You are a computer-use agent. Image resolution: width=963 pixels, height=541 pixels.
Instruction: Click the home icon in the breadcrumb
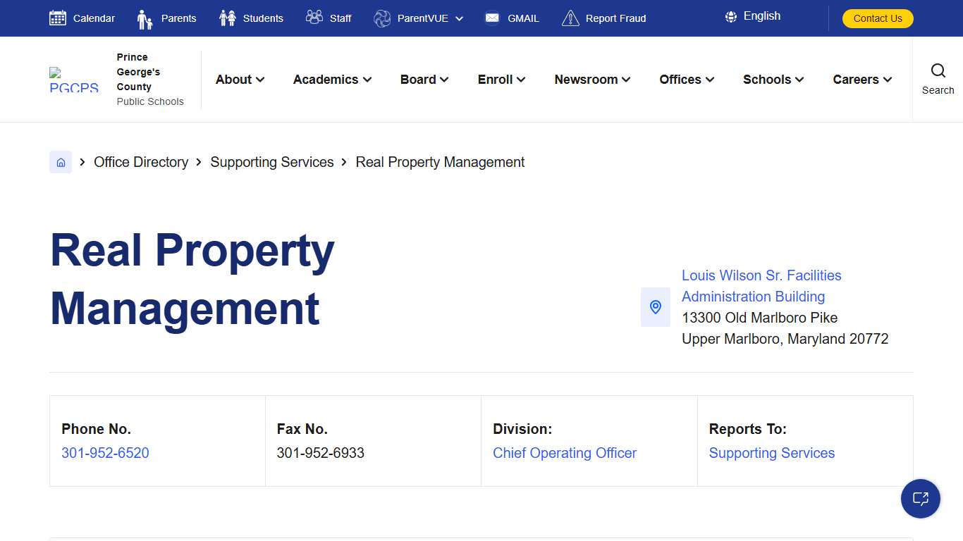coord(61,162)
